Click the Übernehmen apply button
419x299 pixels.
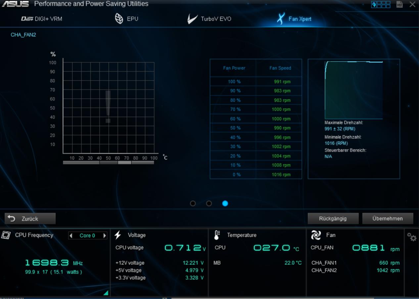[388, 218]
